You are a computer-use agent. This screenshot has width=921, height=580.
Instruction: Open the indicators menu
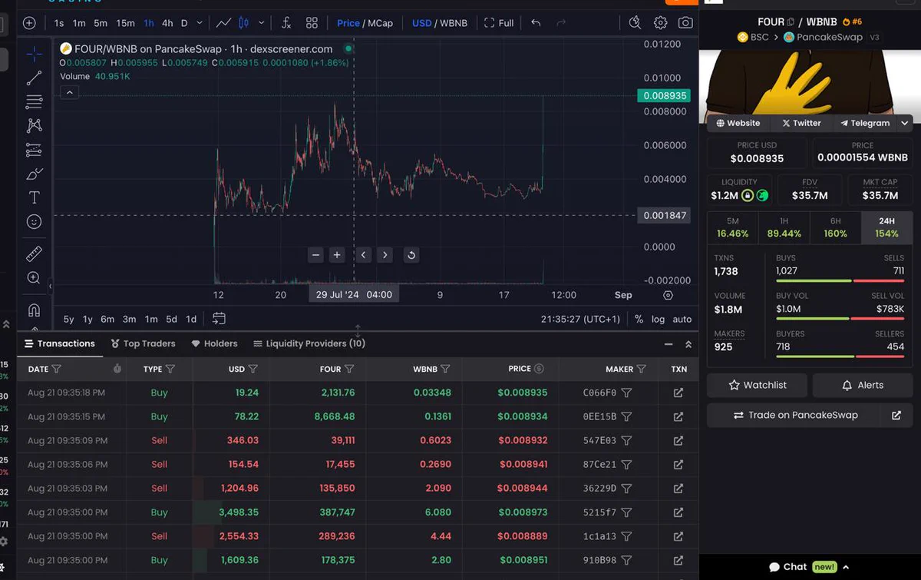(x=286, y=23)
